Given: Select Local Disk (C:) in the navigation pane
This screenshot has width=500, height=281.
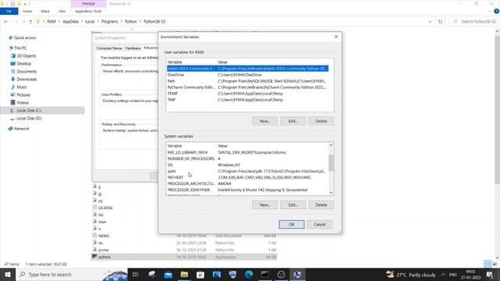Looking at the screenshot, I should pos(29,111).
